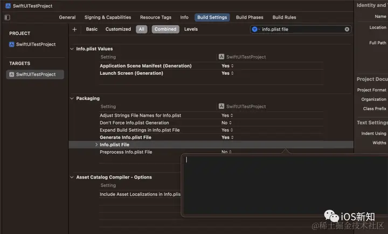Click Widths label in inspector

pos(379,143)
